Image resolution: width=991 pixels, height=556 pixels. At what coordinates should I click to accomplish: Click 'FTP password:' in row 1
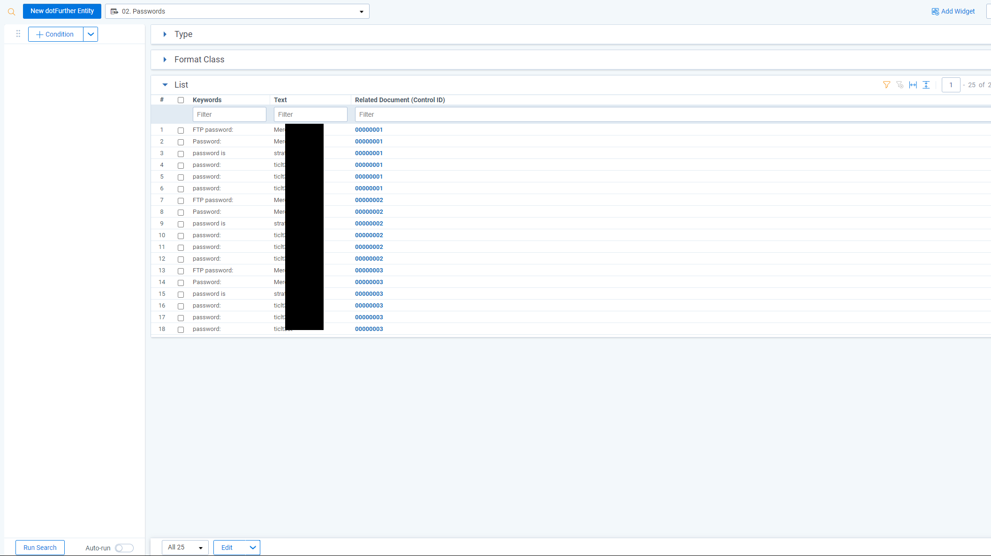[212, 130]
